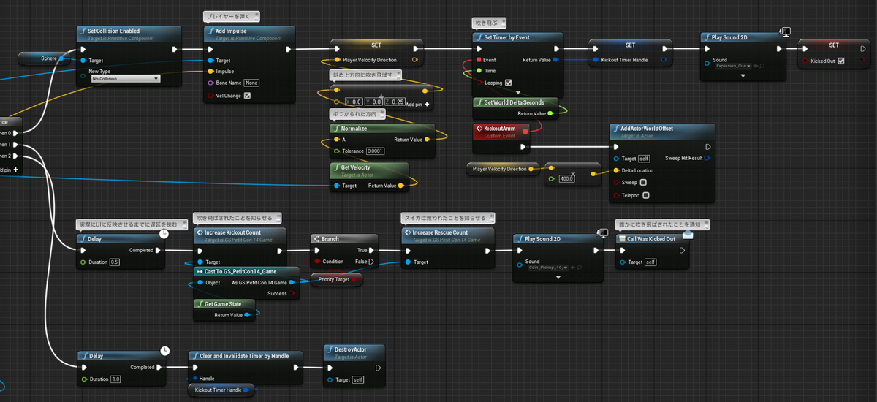Screen dimensions: 877x402
Task: Enable the Sweep checkbox on AddActorWorldOffset
Action: (x=643, y=183)
